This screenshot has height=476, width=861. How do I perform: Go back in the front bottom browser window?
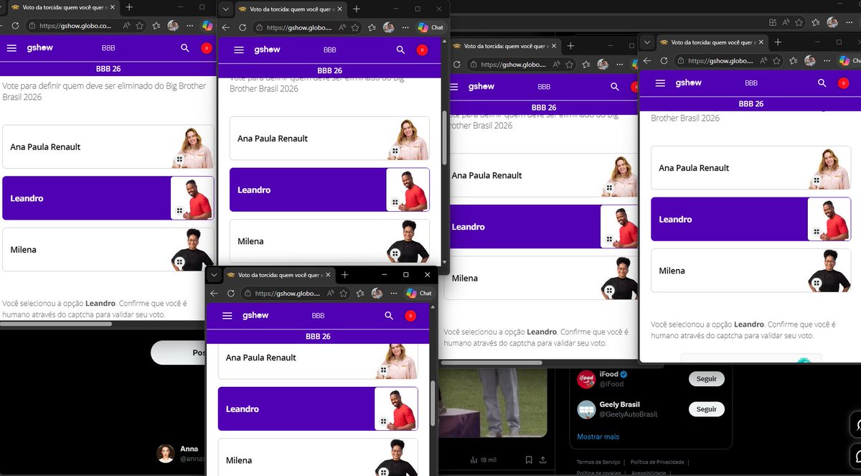(x=215, y=293)
